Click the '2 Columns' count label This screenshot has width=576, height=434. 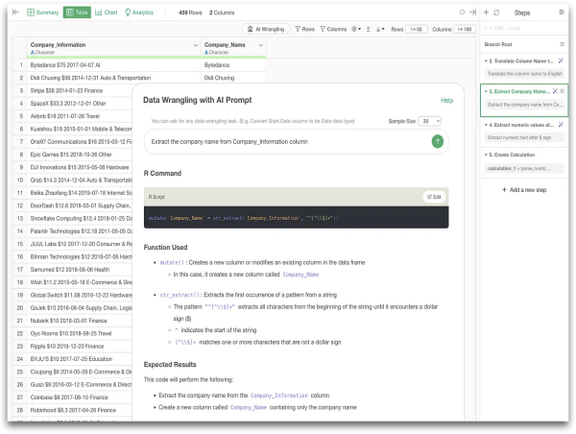[222, 12]
